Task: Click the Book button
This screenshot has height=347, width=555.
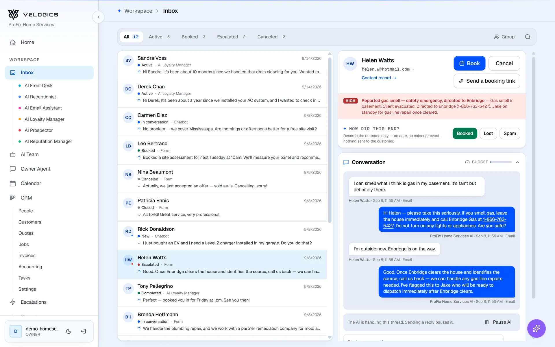Action: coord(469,63)
